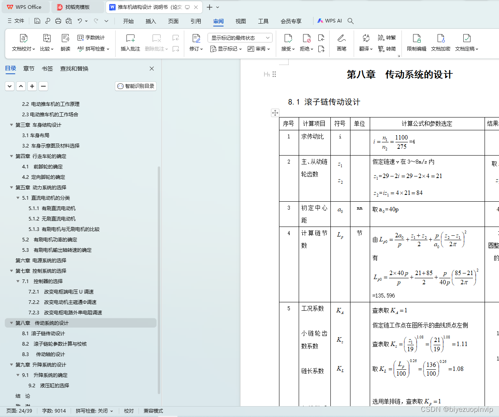The image size is (499, 417).
Task: Jump to 8.2 滚子链轮参数计算与校核
Action: point(54,344)
